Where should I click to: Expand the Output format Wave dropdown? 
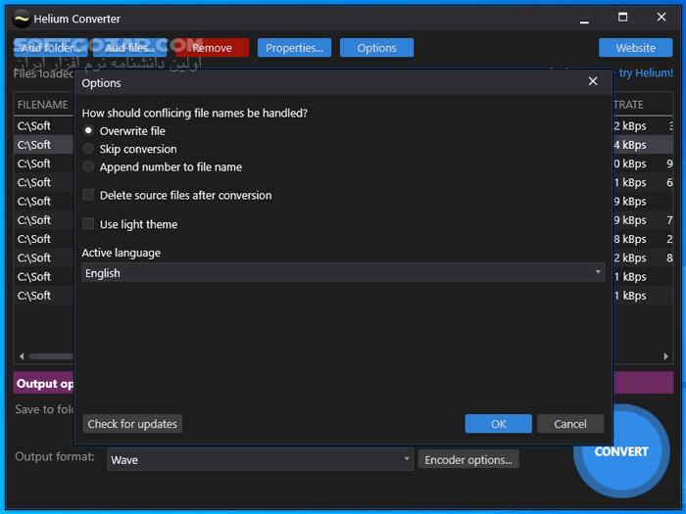click(x=261, y=459)
